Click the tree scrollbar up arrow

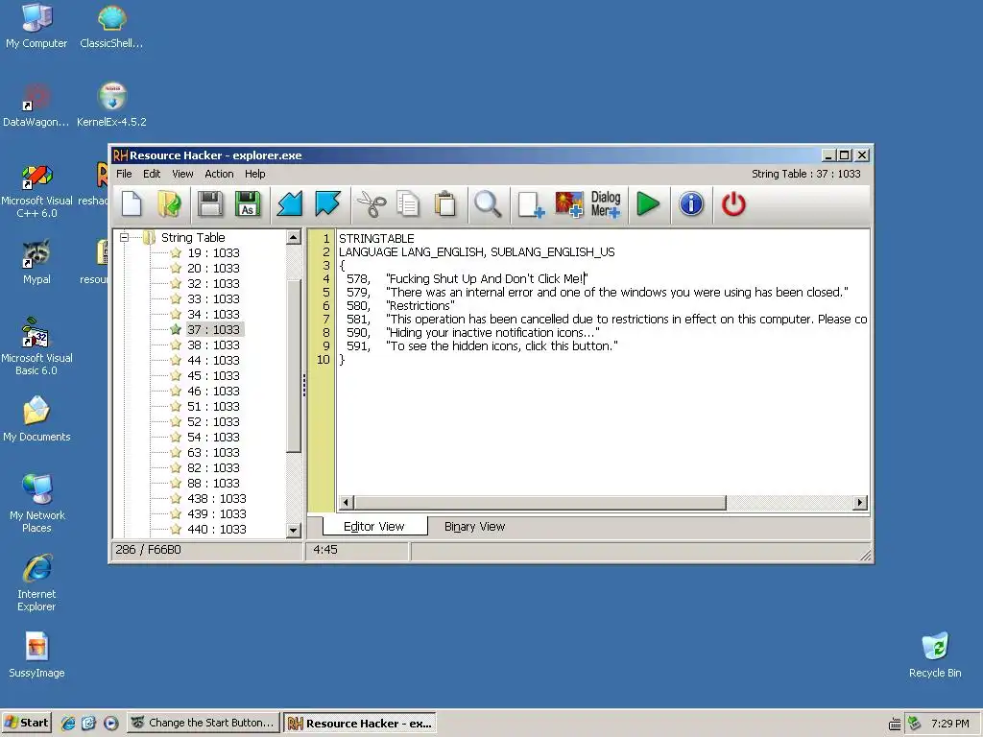[294, 238]
